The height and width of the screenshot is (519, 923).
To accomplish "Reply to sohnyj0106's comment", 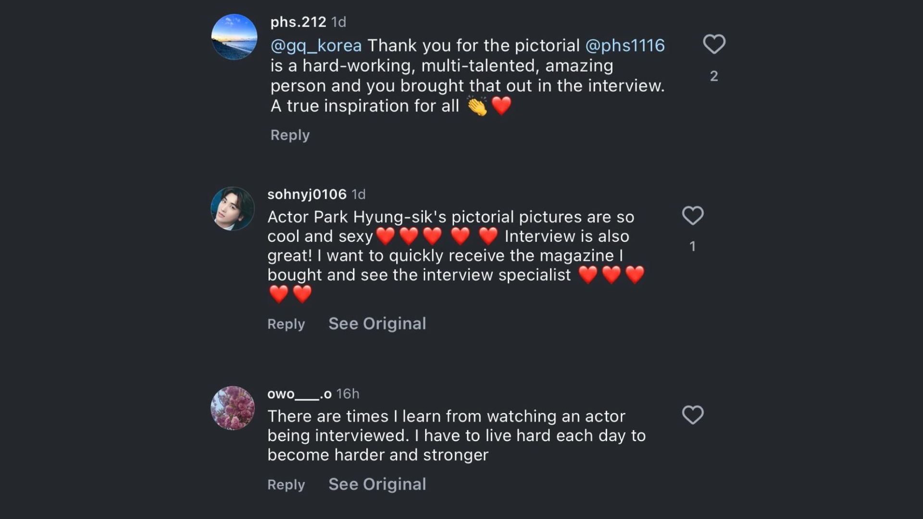I will [286, 324].
